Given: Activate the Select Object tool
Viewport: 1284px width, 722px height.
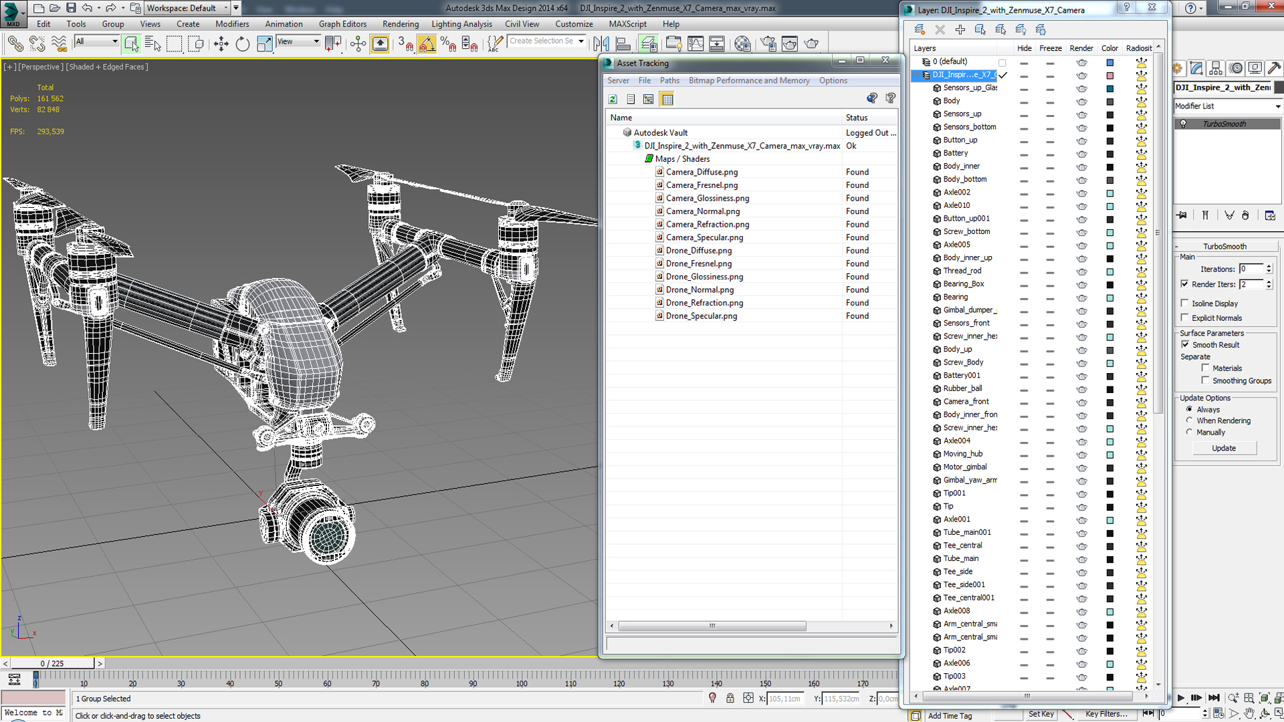Looking at the screenshot, I should click(132, 44).
